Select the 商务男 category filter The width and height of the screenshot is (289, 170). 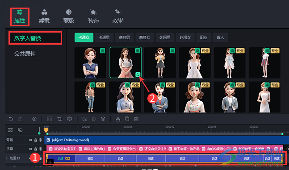click(125, 37)
